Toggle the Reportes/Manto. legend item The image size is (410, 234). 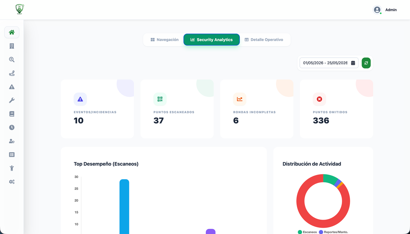[333, 232]
